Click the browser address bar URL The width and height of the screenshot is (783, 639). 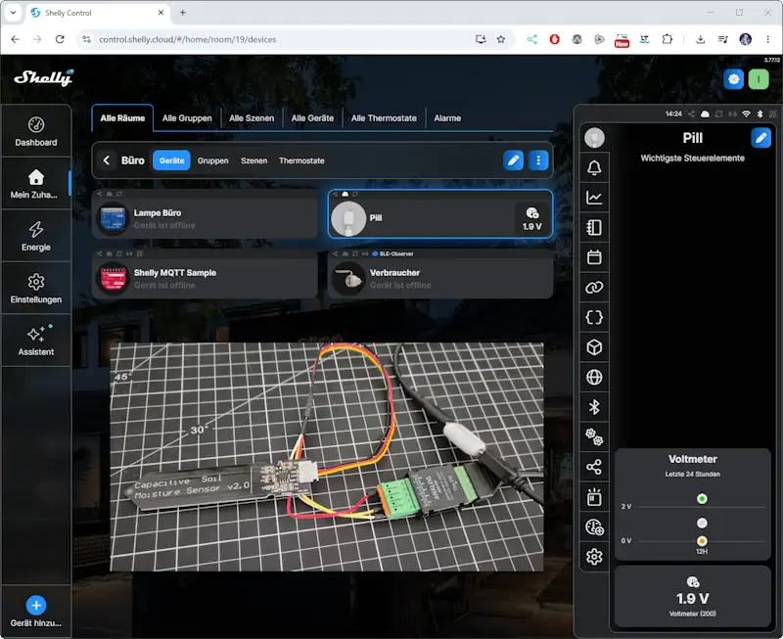187,39
